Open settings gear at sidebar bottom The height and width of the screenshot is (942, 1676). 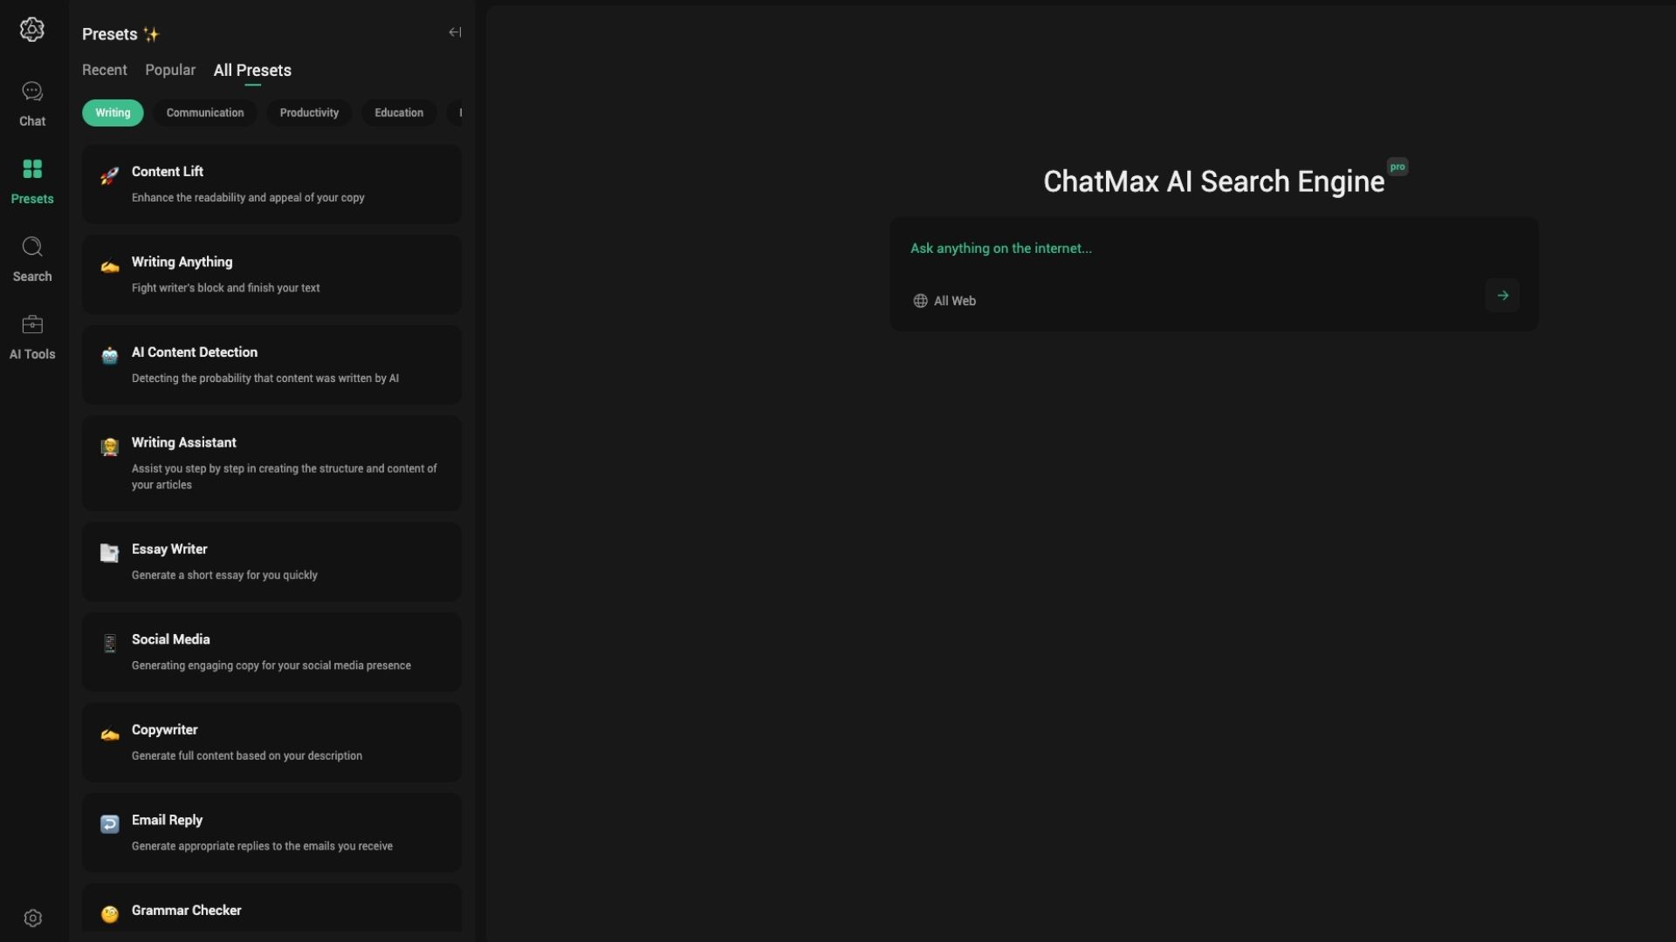pyautogui.click(x=33, y=918)
